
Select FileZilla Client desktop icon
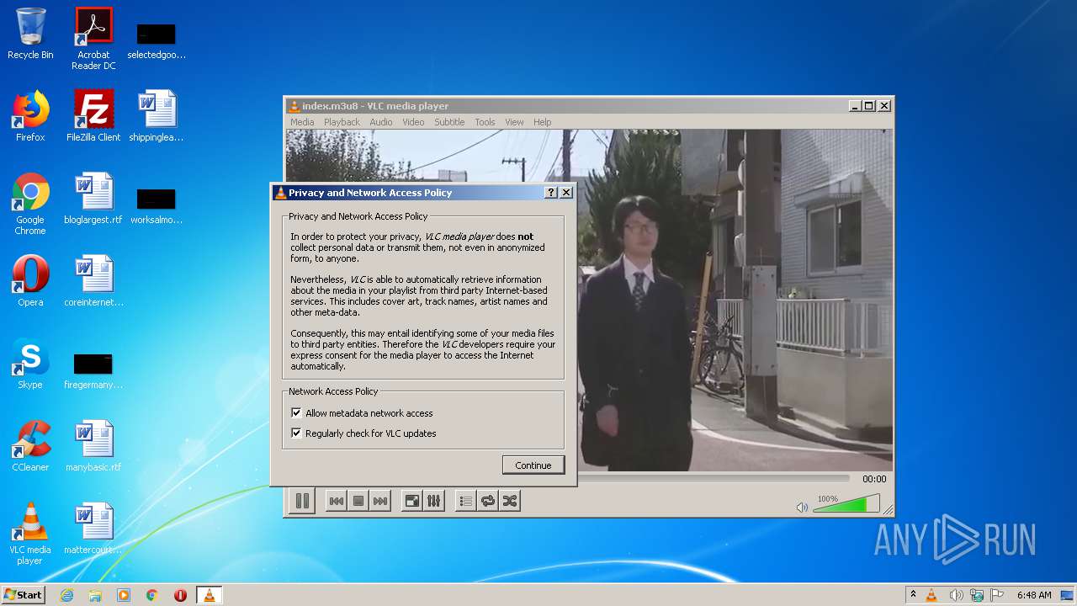click(x=93, y=116)
